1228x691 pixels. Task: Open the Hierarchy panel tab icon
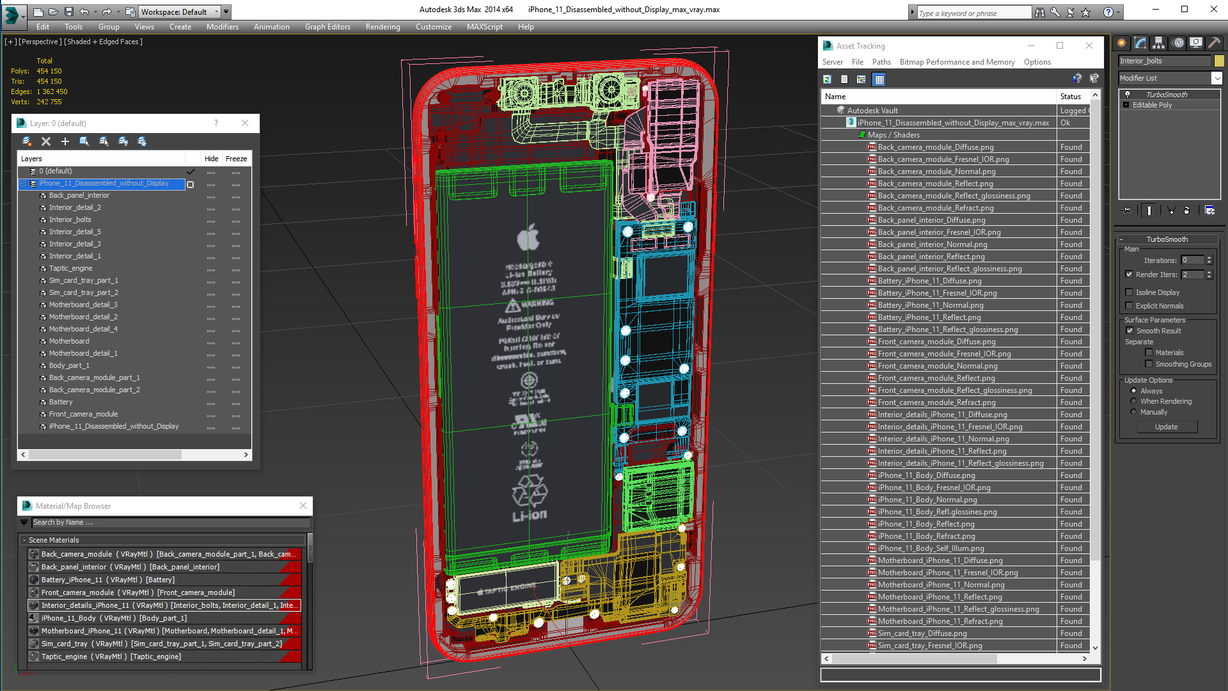[1158, 43]
